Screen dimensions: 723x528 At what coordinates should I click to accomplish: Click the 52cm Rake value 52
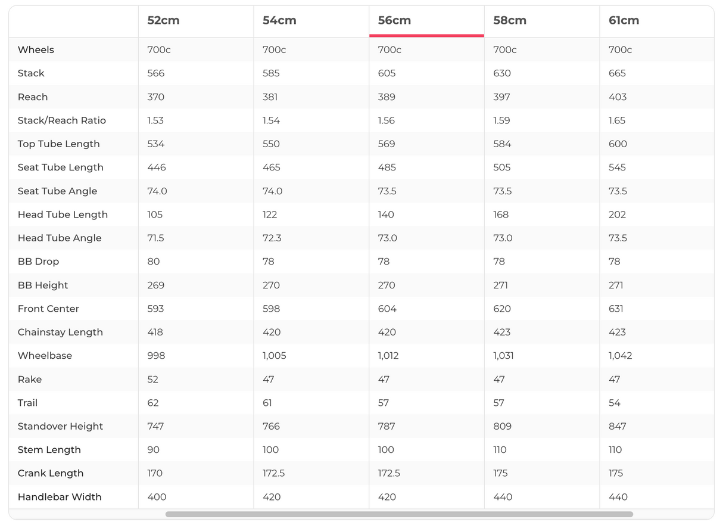[x=153, y=380]
